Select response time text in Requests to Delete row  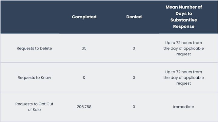[x=183, y=48]
